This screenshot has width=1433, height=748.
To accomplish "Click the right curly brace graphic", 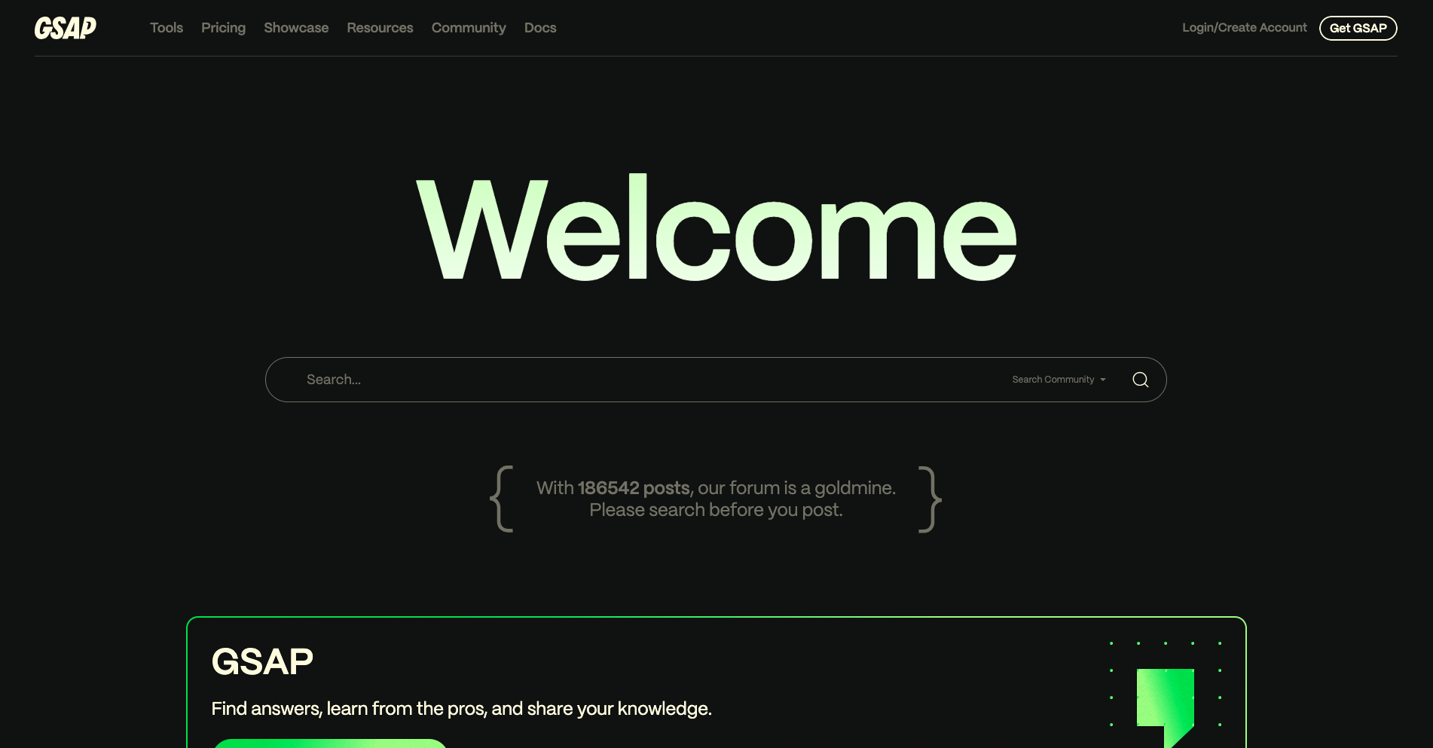I will [930, 499].
